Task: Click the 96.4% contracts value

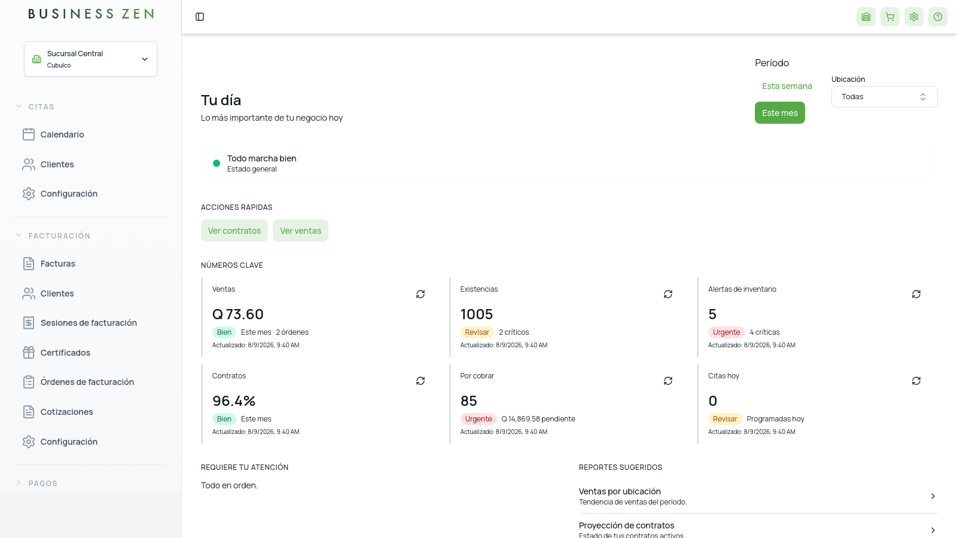Action: [x=234, y=401]
